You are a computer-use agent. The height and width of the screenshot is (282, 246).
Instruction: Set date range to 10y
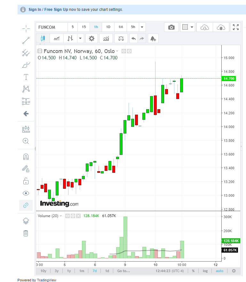(44, 271)
